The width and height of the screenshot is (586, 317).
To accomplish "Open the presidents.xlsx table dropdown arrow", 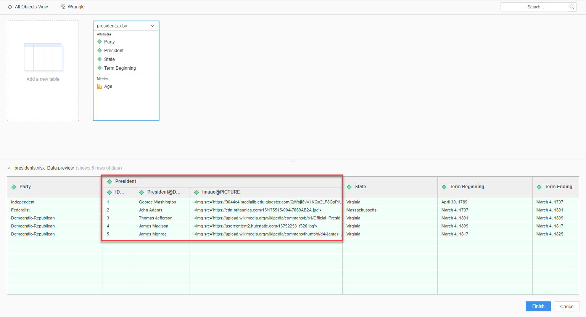I will click(x=152, y=26).
